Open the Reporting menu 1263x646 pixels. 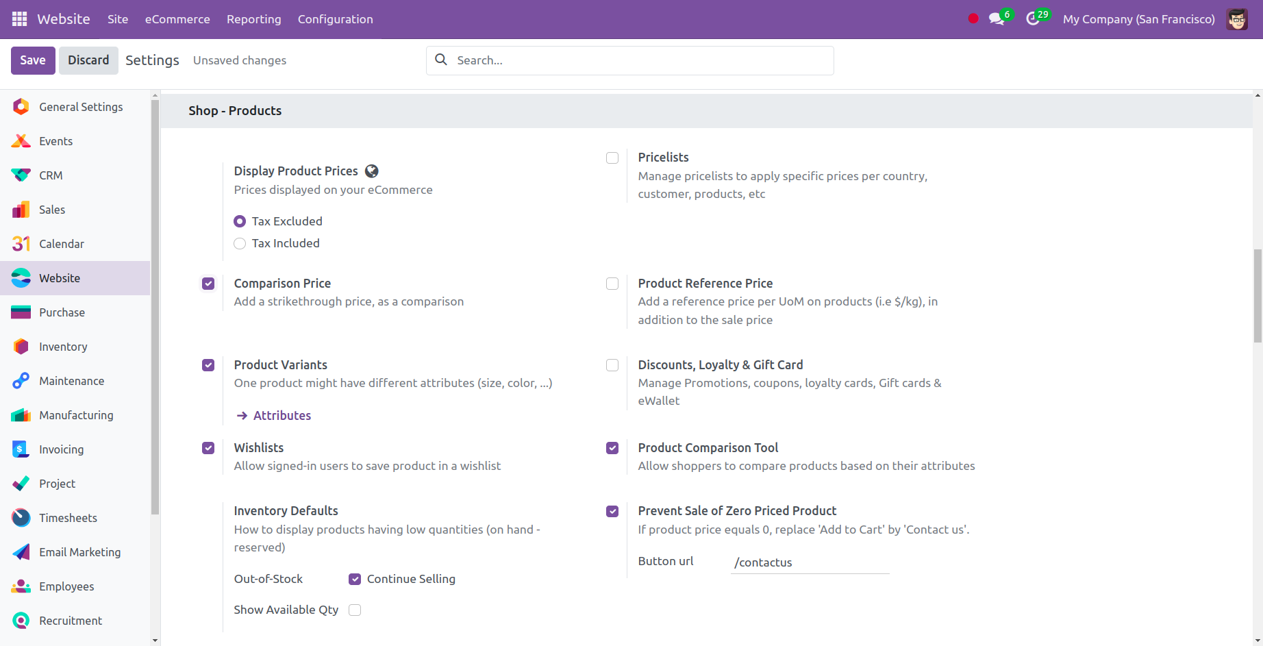(x=253, y=19)
